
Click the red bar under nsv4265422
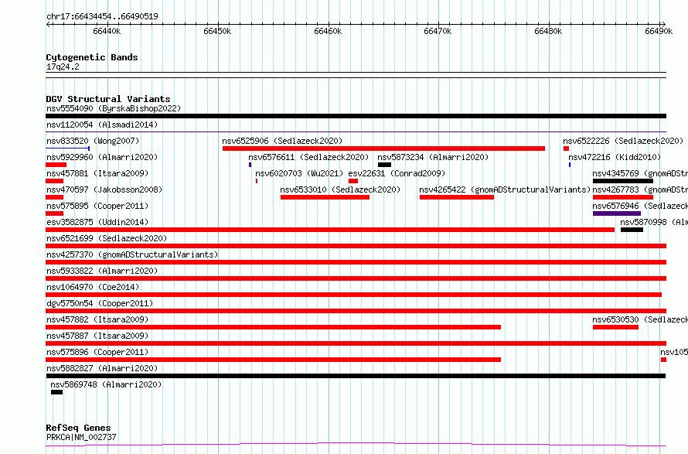click(457, 197)
